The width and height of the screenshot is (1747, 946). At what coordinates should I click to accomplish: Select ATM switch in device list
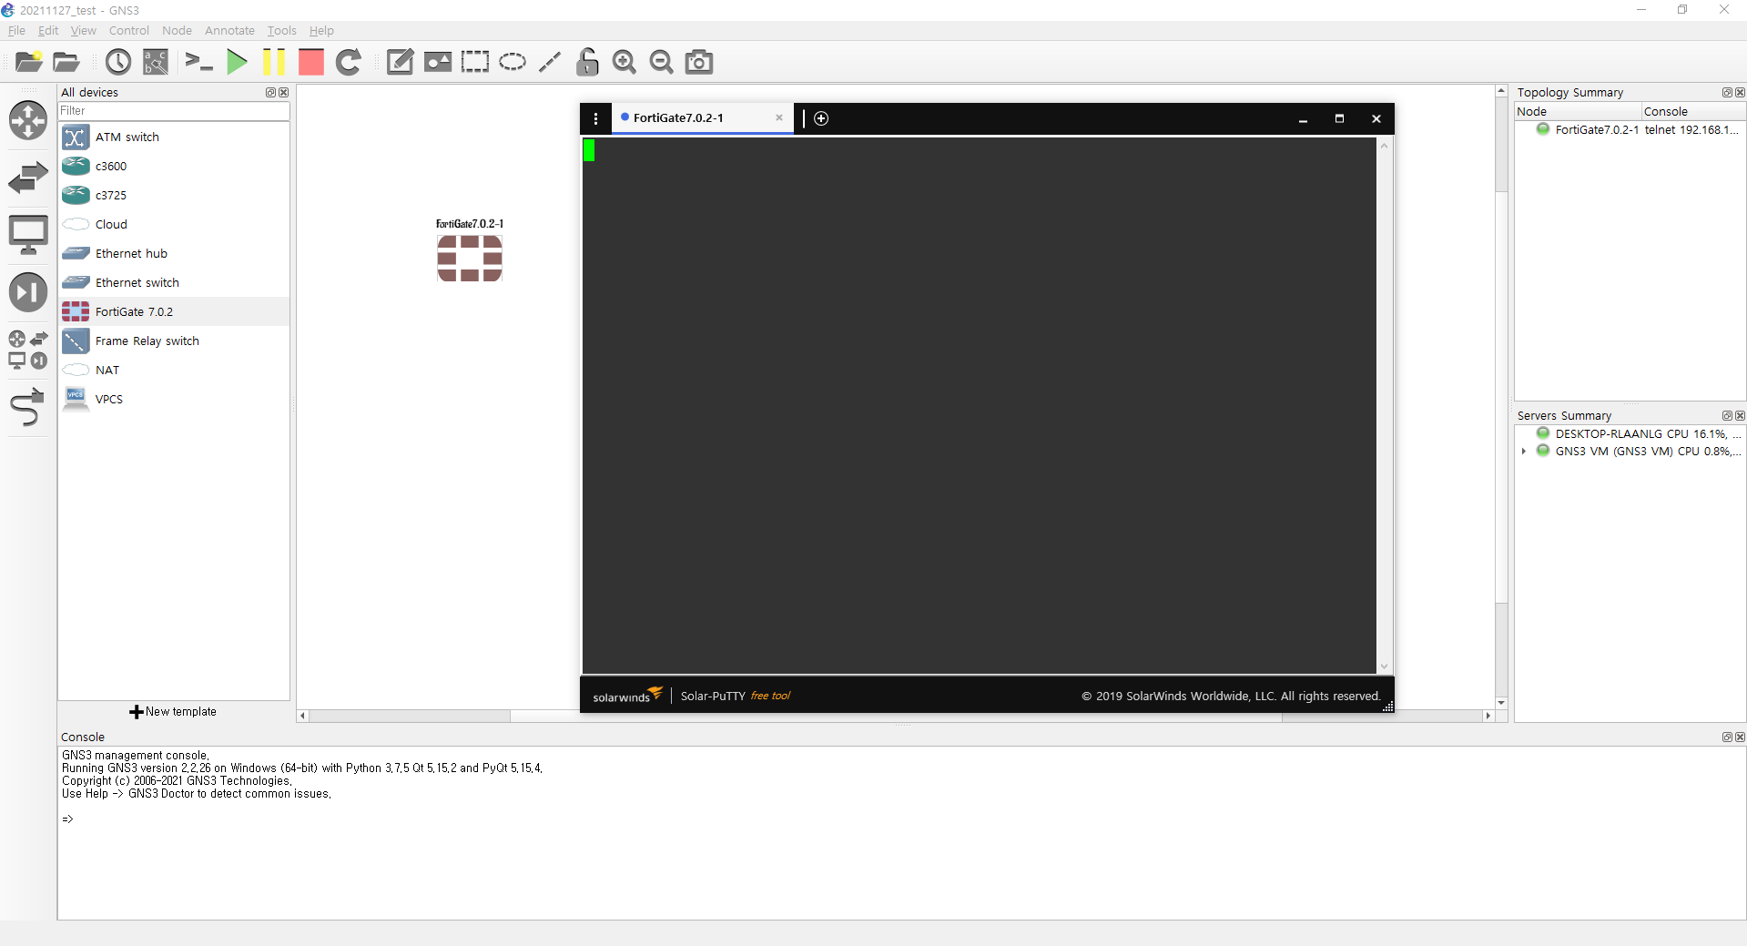174,137
